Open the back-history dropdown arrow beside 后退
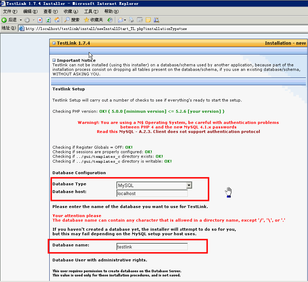This screenshot has height=282, width=308. click(x=21, y=20)
